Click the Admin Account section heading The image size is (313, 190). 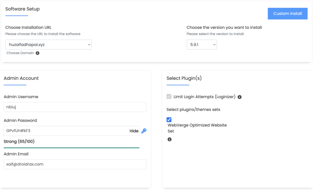[x=21, y=78]
